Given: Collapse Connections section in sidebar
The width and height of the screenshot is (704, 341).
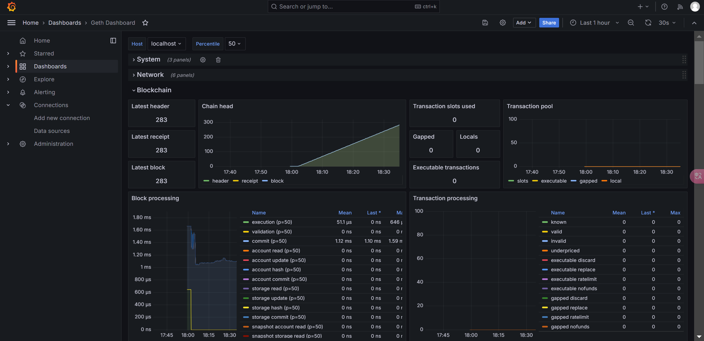Looking at the screenshot, I should click(8, 105).
